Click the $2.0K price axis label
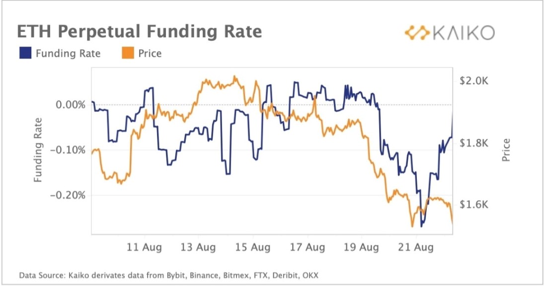This screenshot has height=288, width=546. pos(475,81)
